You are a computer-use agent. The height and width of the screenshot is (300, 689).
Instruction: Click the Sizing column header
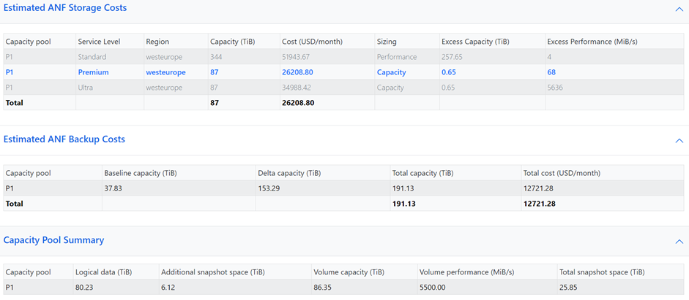(387, 42)
